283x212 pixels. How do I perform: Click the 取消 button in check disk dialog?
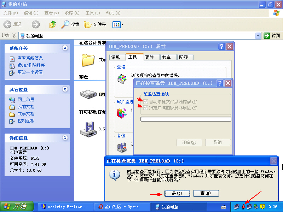(x=218, y=142)
